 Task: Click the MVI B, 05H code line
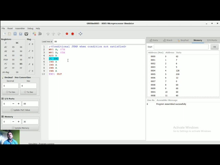coord(57,53)
